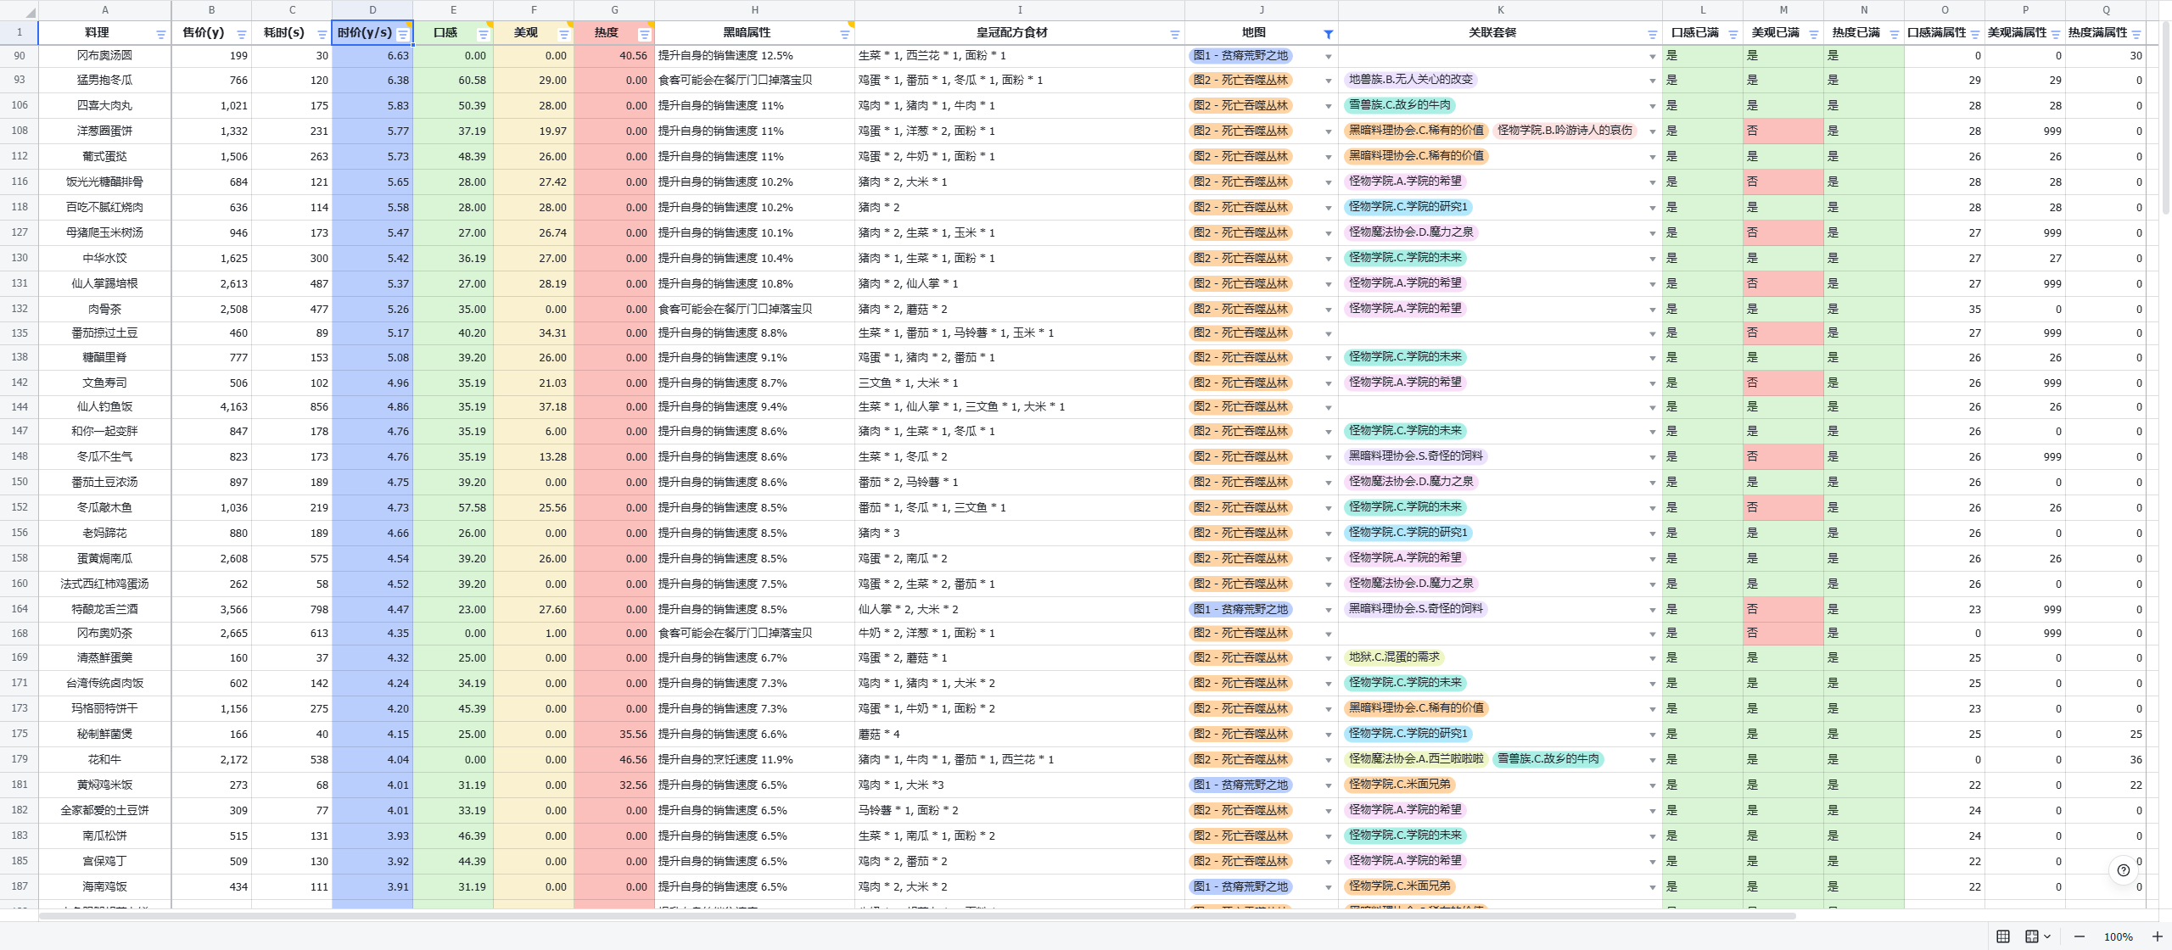The width and height of the screenshot is (2172, 950).
Task: Open the filter on the 关联套餐 column header
Action: pyautogui.click(x=1653, y=35)
